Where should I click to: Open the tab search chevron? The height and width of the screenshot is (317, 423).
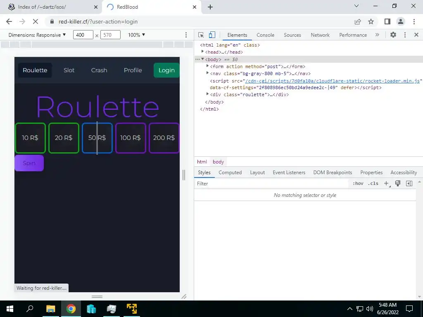coord(356,6)
